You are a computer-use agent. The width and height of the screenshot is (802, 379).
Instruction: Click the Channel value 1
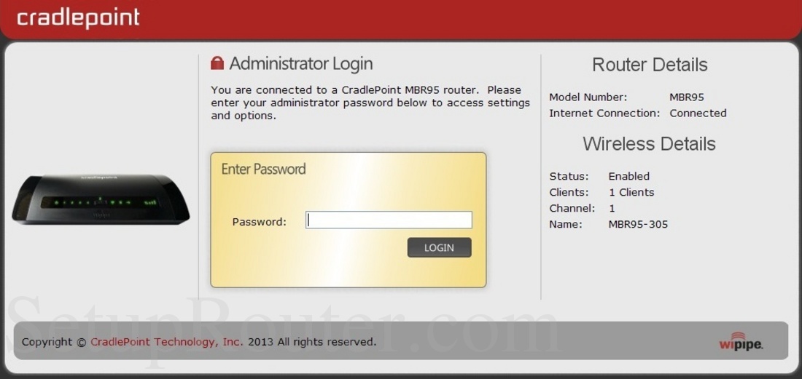[612, 208]
